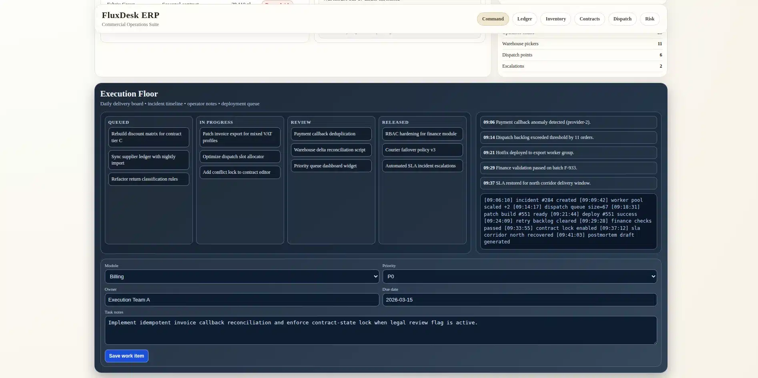Select the 09:14 dispatch backlog entry
758x378 pixels.
pyautogui.click(x=568, y=137)
